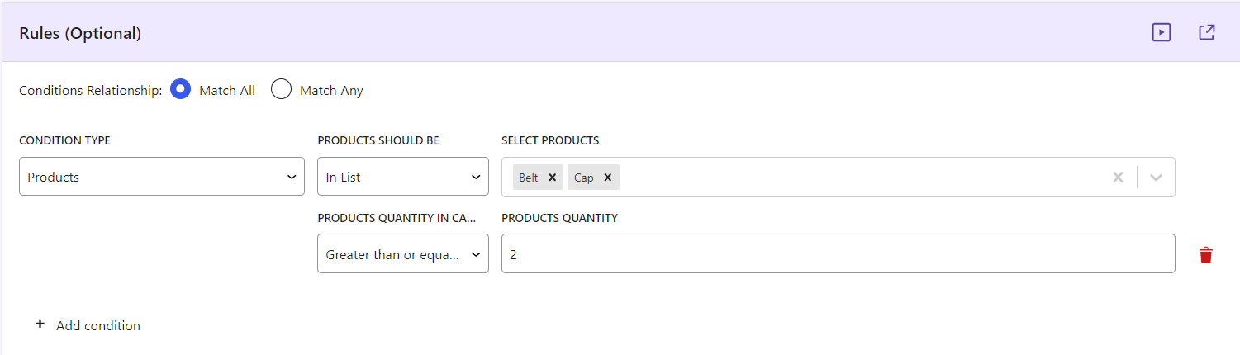Click inside the Select Products field
Image resolution: width=1240 pixels, height=355 pixels.
839,177
